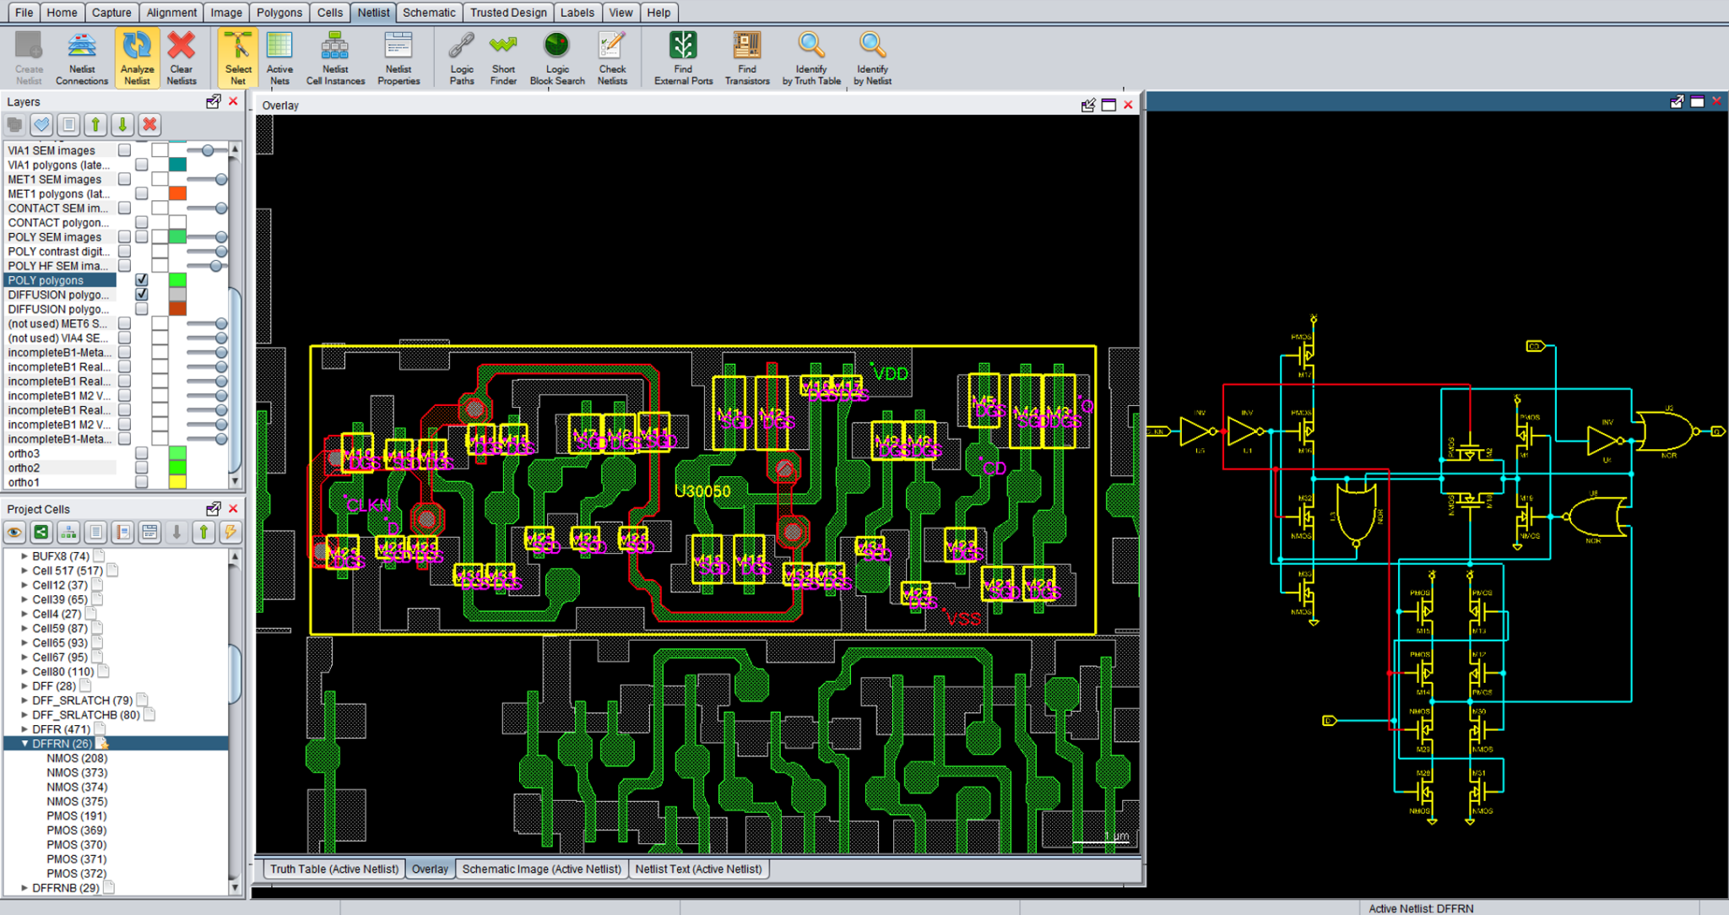Select the PMOS (191) tree item
Viewport: 1729px width, 915px height.
click(77, 815)
